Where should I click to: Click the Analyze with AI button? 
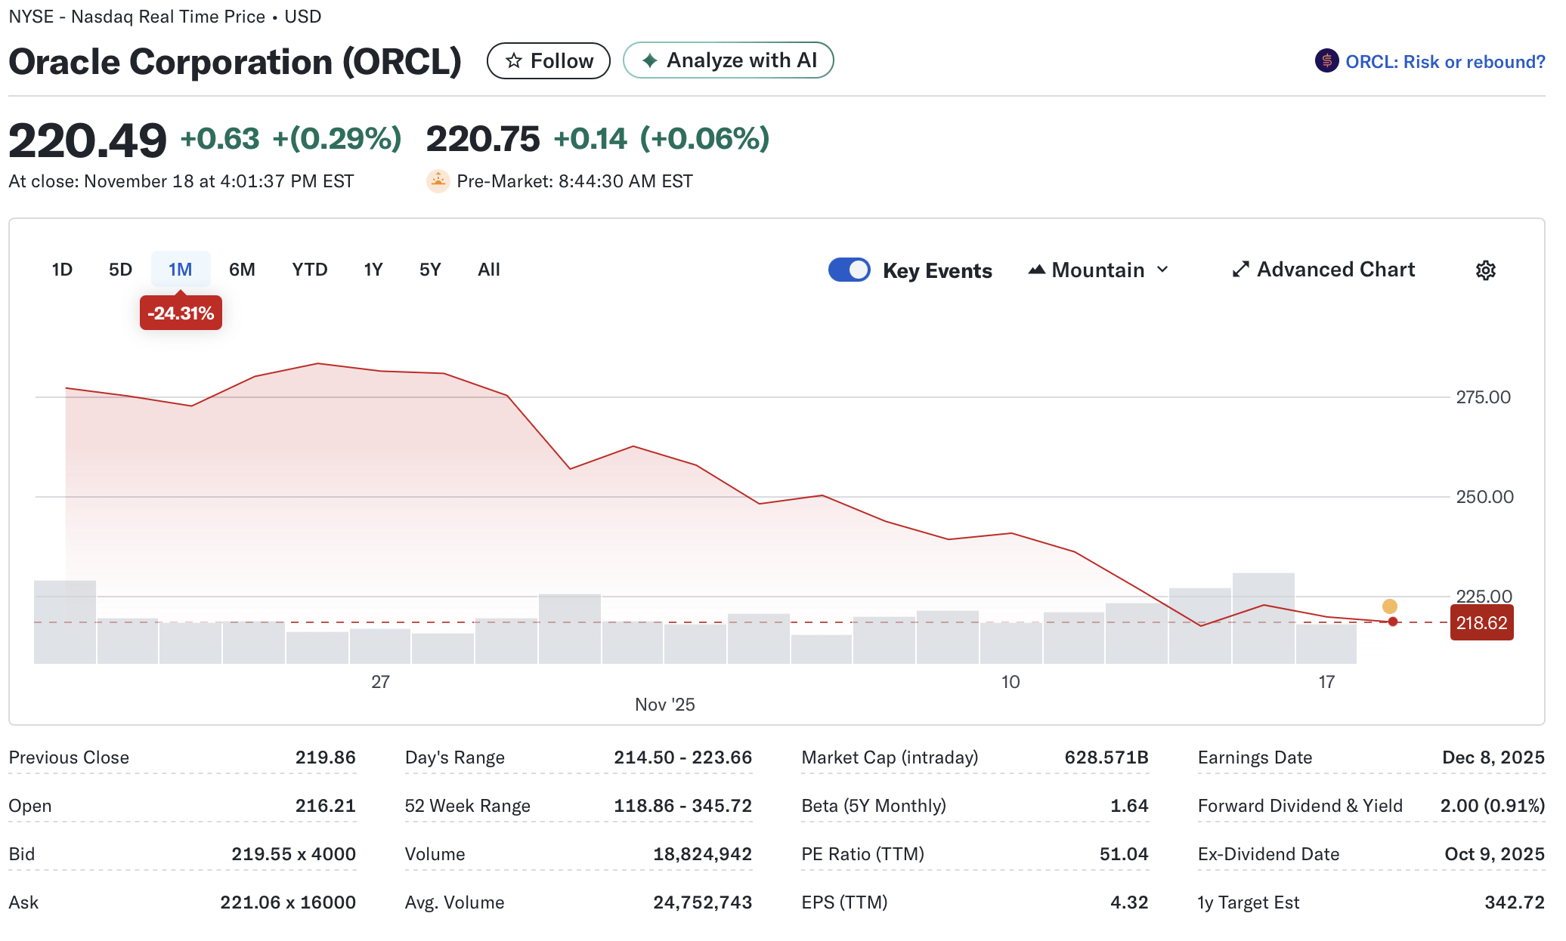(728, 60)
